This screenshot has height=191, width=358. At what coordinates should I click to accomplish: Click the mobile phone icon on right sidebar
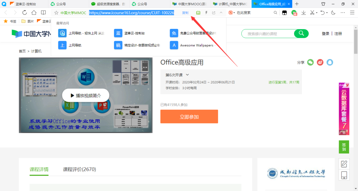[x=344, y=175]
